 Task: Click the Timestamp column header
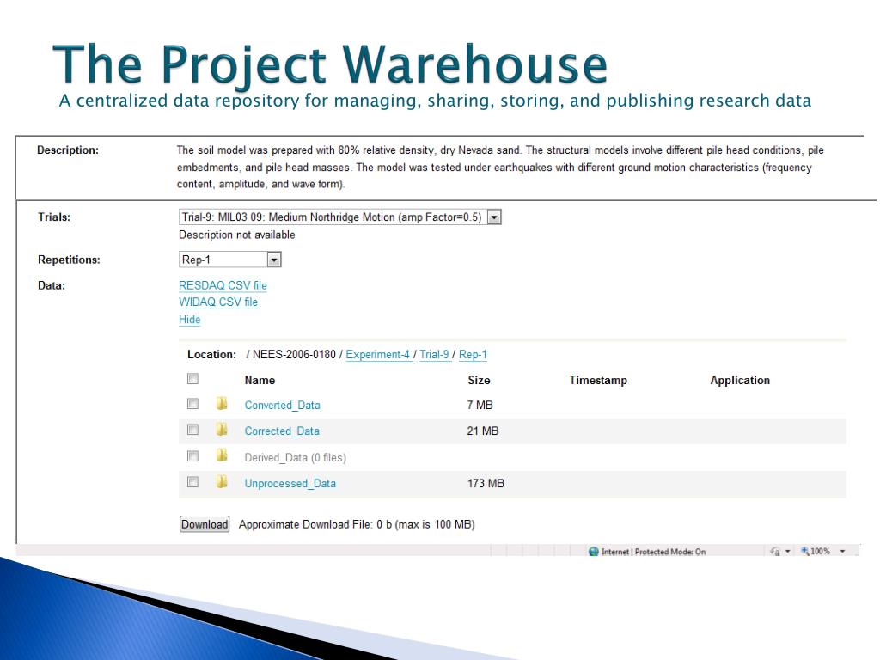(x=598, y=381)
